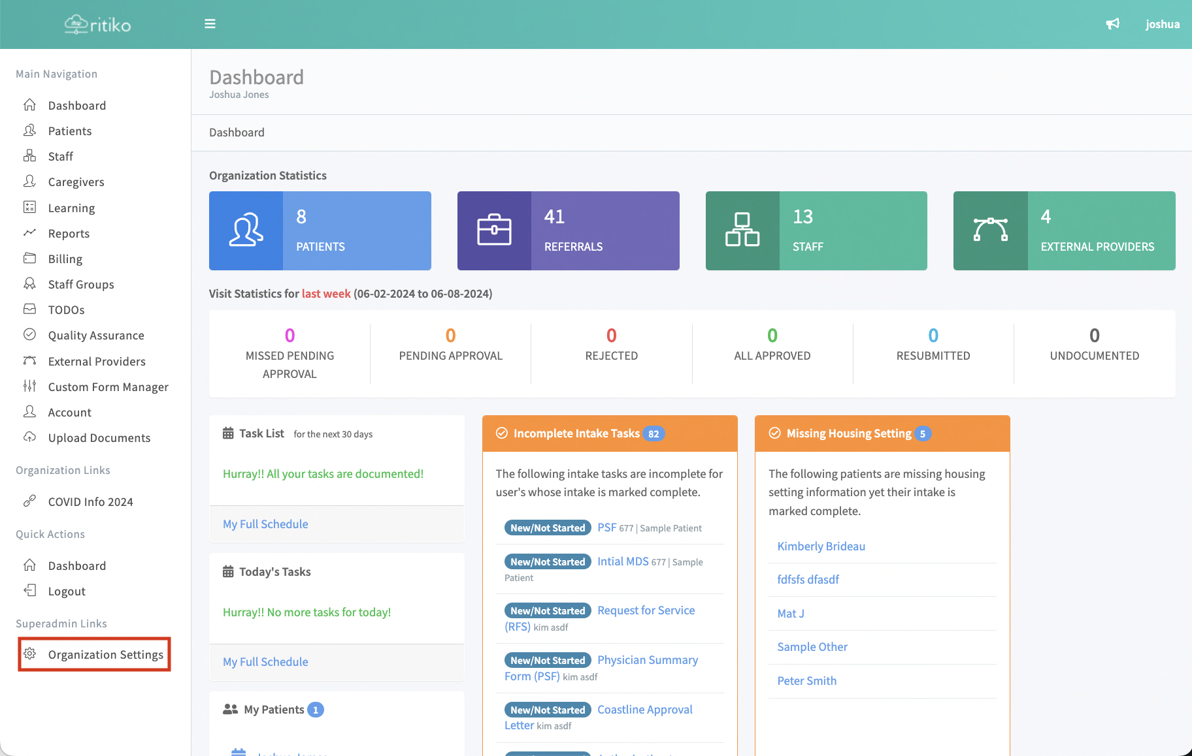1192x756 pixels.
Task: Click My Full Schedule under Task List
Action: [x=265, y=524]
